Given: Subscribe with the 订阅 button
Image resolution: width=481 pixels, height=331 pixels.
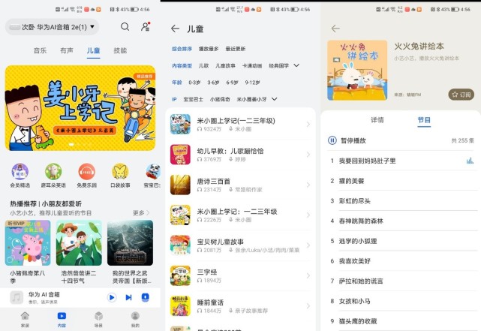Looking at the screenshot, I should click(461, 95).
